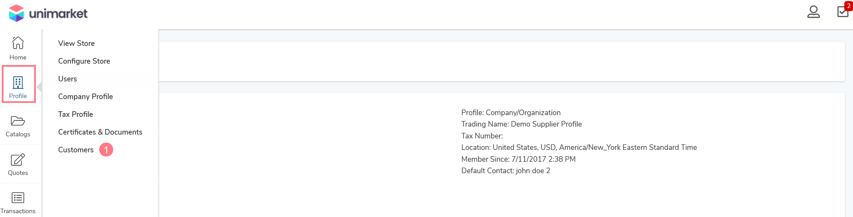Open the Customers menu item
The image size is (853, 217).
click(76, 150)
